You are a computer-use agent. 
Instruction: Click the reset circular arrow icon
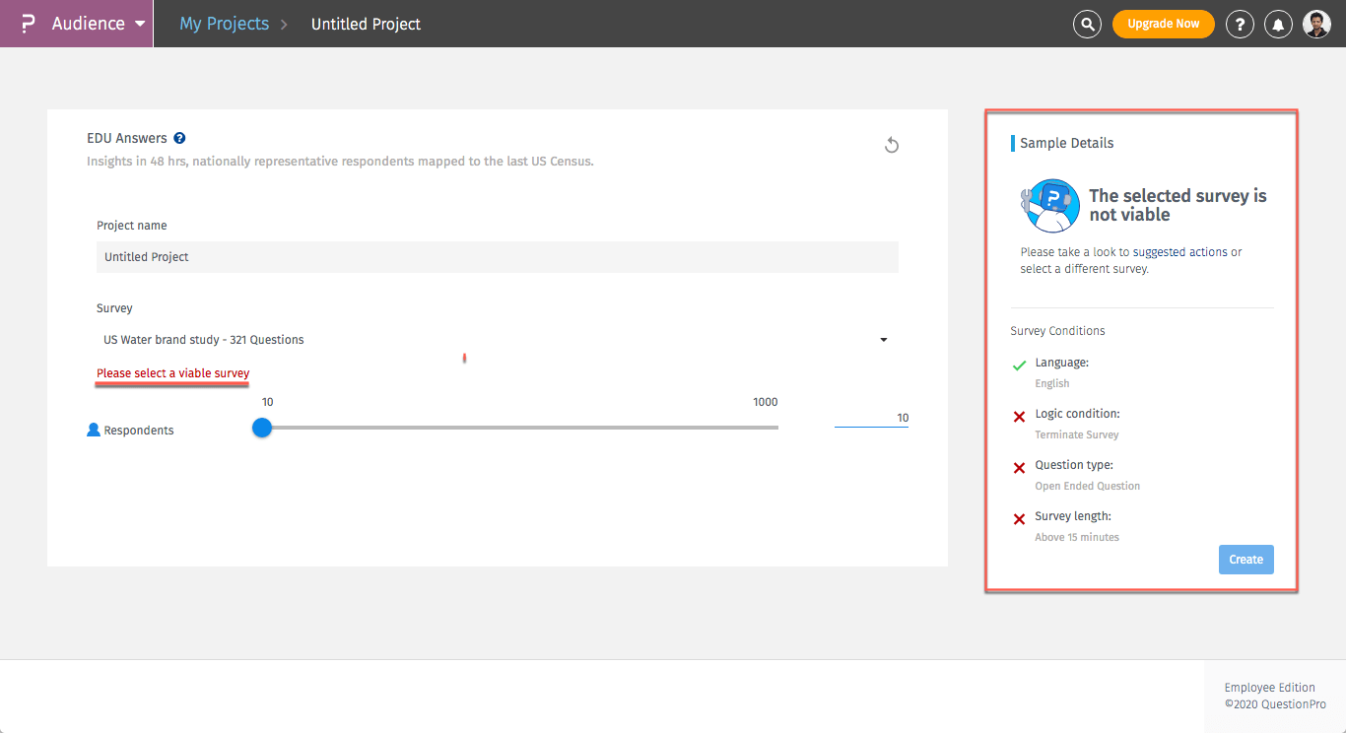click(892, 146)
